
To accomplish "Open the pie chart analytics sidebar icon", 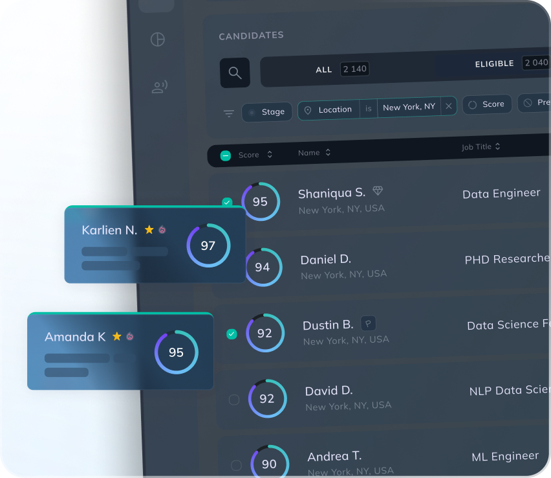I will pos(157,40).
